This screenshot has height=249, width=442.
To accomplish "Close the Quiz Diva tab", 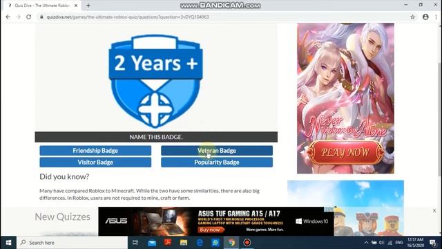I will (x=76, y=6).
